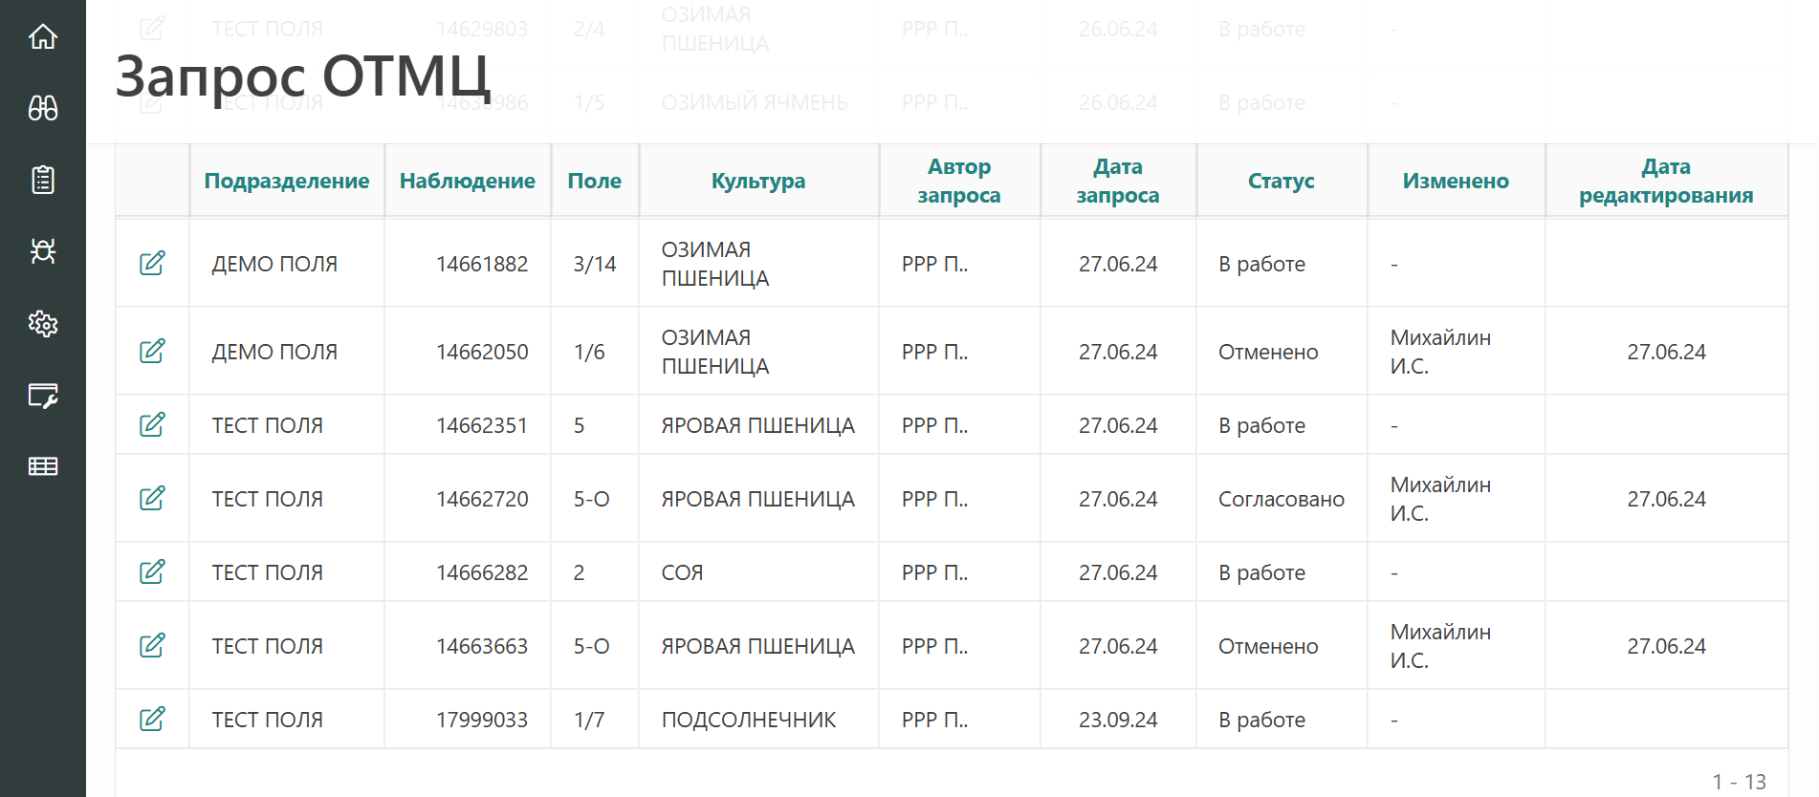
Task: Sort by Подразделение column header
Action: pos(286,181)
